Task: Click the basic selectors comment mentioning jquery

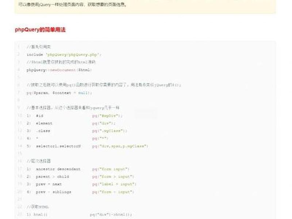Action: tap(73, 108)
